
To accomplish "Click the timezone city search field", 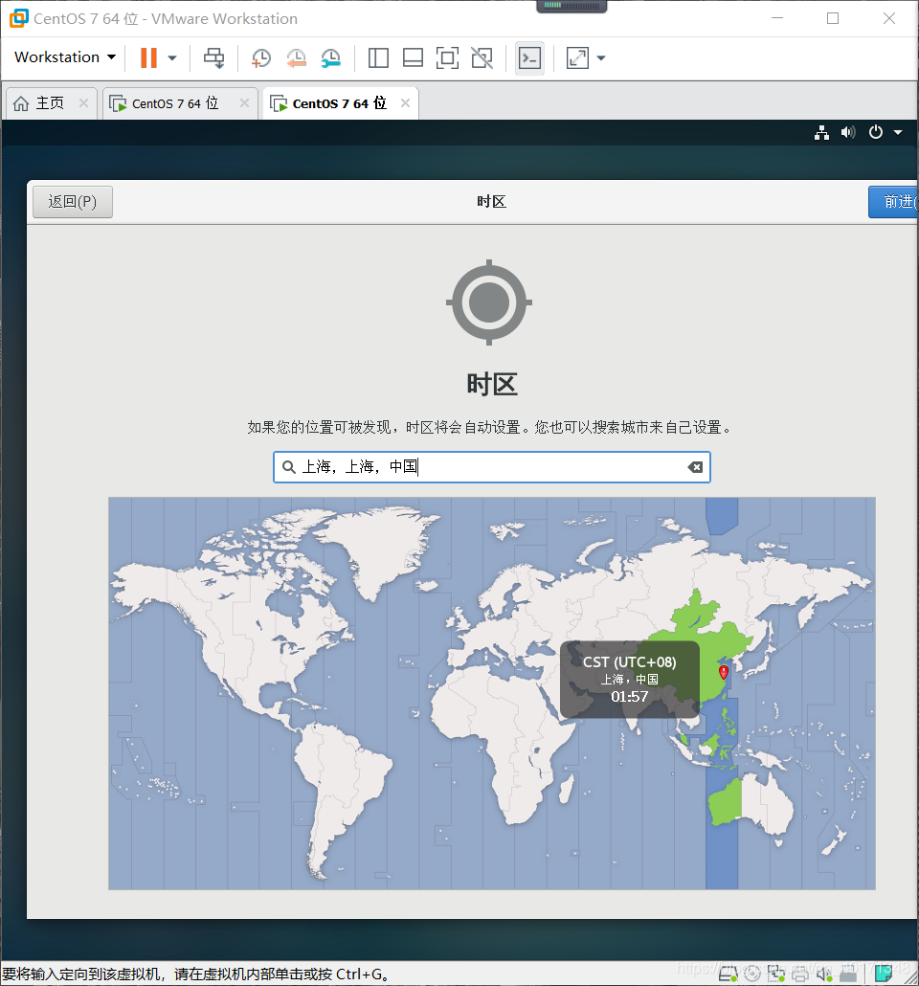I will [492, 466].
